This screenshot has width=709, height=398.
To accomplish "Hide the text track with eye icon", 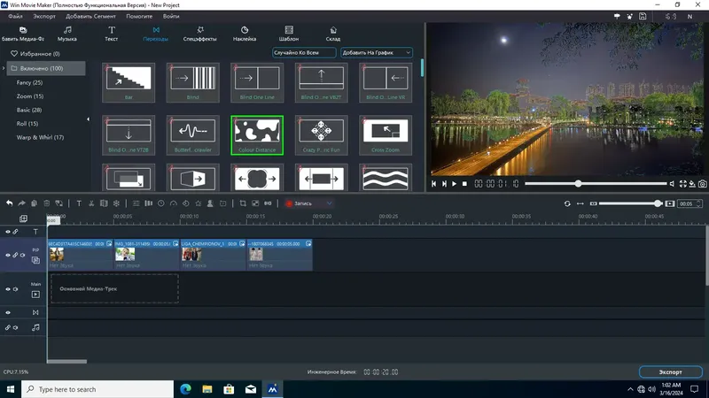I will [8, 232].
